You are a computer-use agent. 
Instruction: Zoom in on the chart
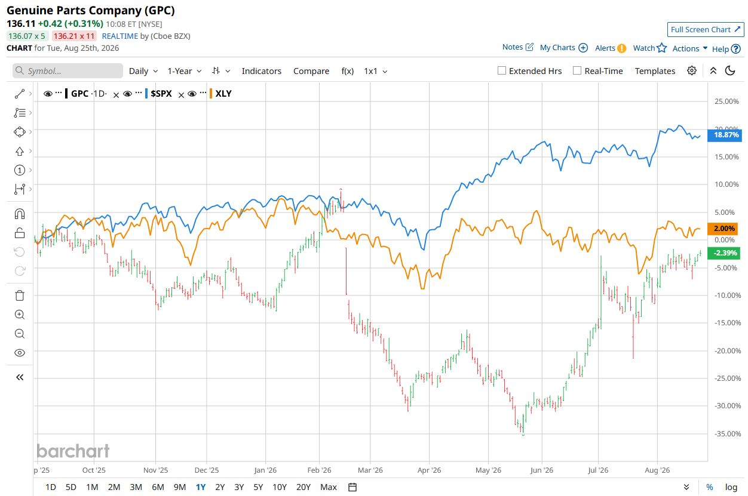(x=20, y=315)
